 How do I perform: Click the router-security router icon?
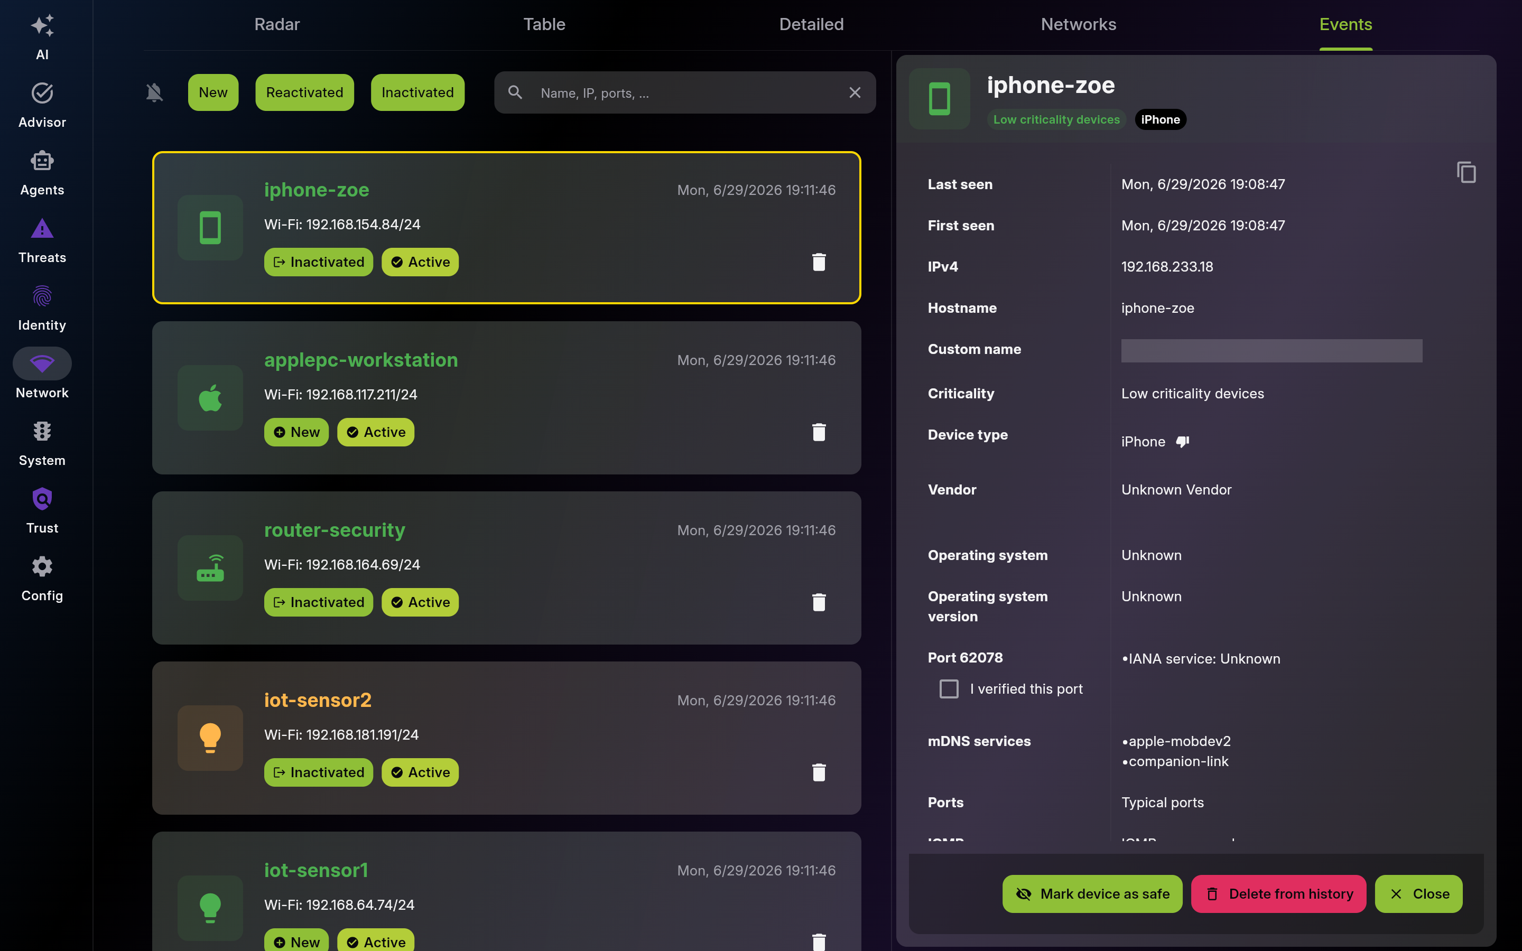tap(210, 568)
